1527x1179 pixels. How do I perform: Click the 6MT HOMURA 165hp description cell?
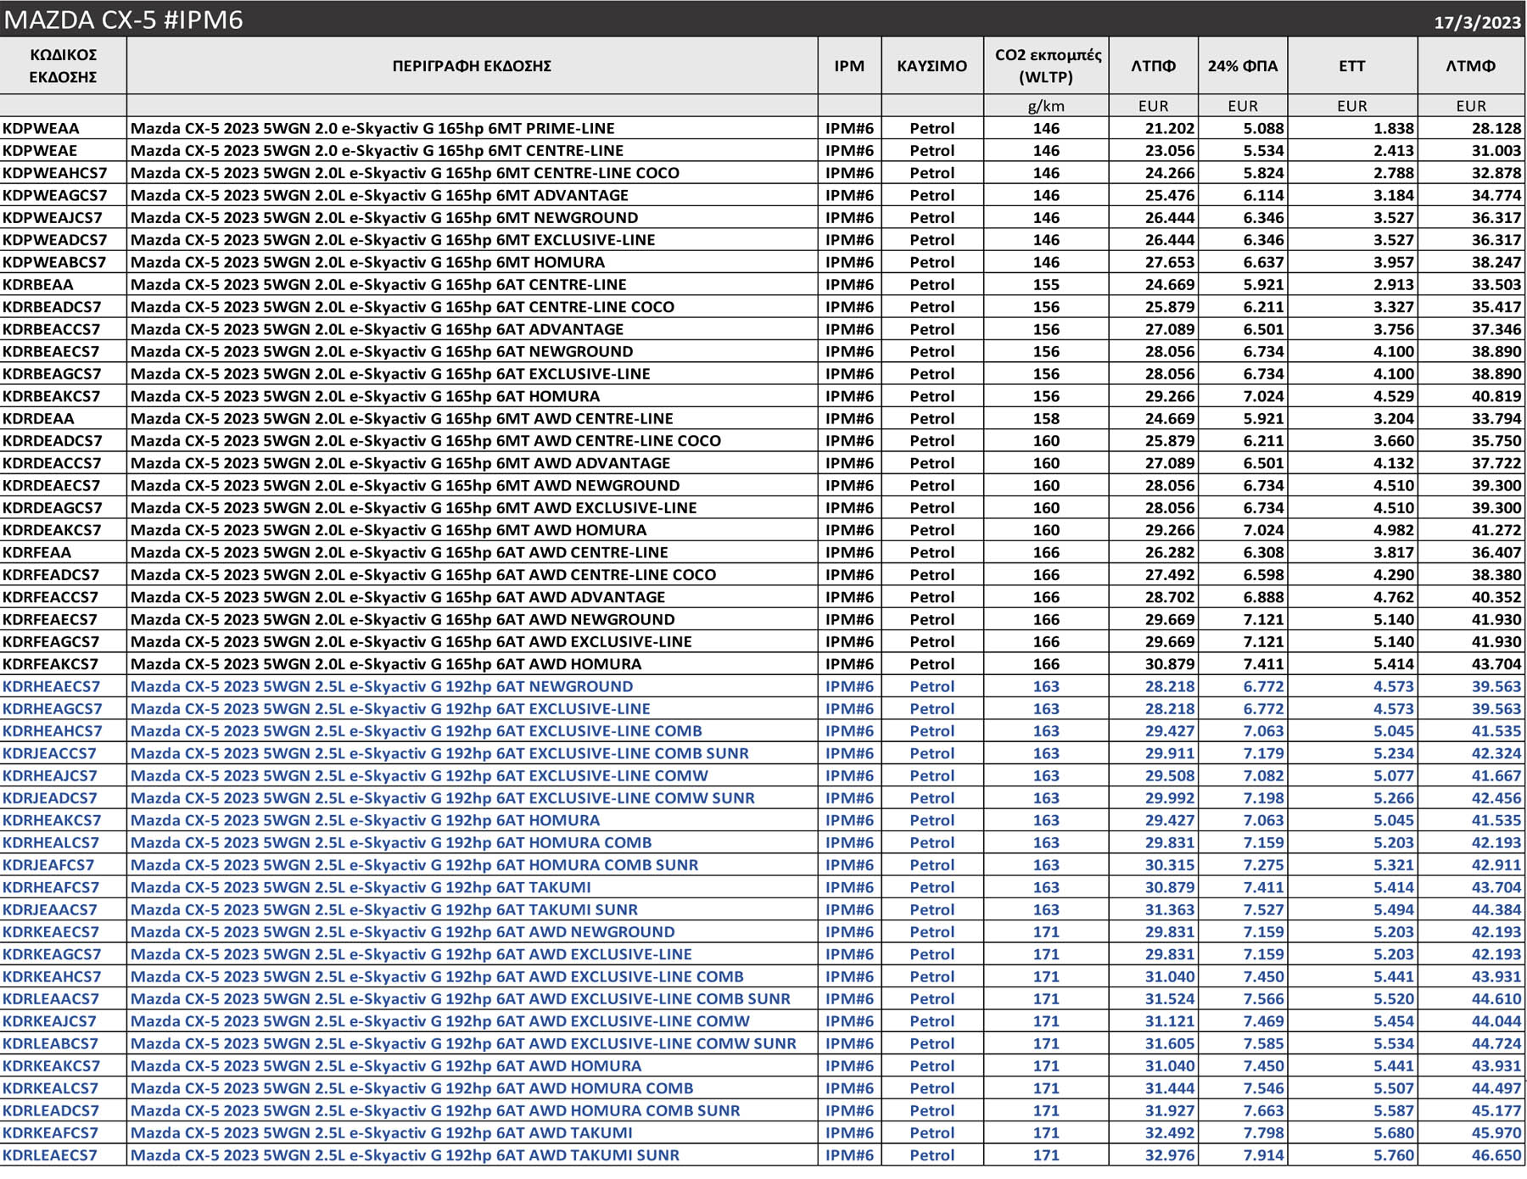point(367,262)
